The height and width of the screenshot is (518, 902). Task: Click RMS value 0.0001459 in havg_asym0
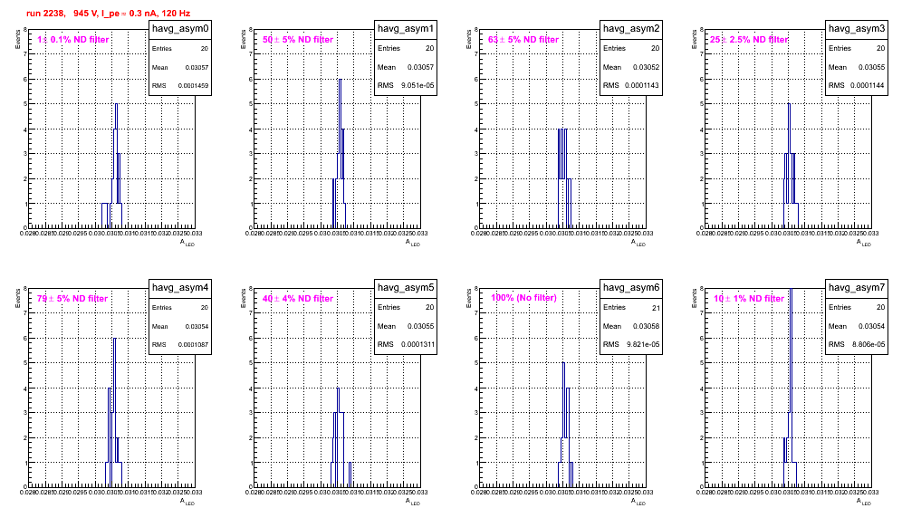pos(193,86)
